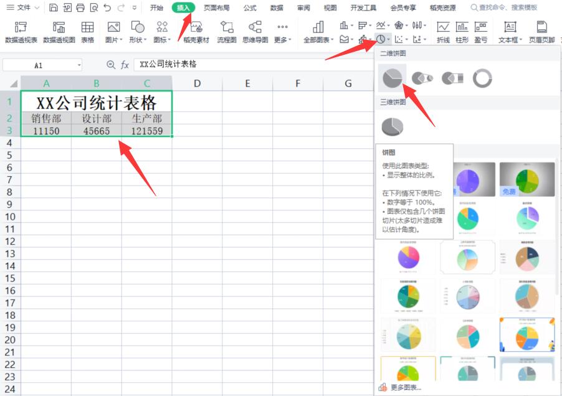Select column E header
Screen dimensions: 562x396
pos(247,83)
